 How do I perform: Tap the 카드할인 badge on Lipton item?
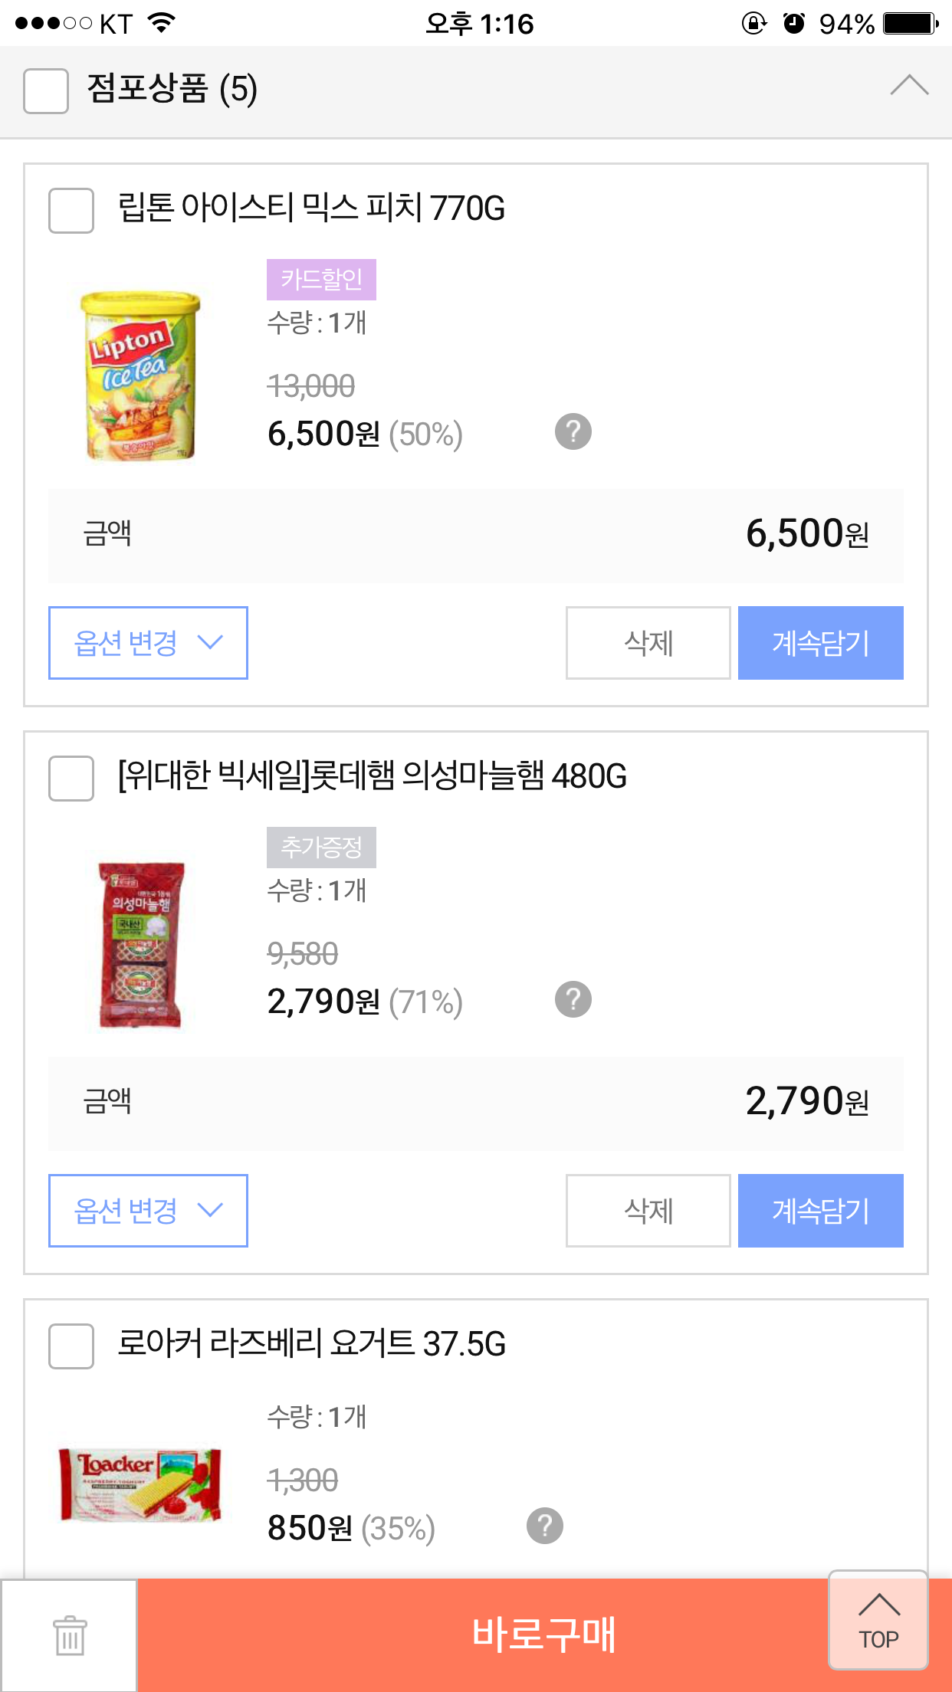(x=321, y=280)
